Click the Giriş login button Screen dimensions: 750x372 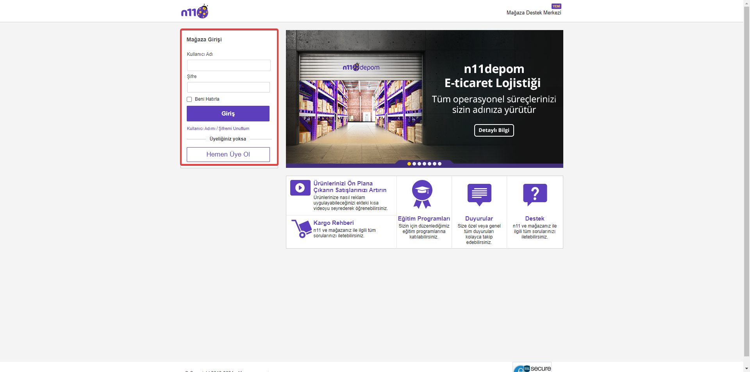(228, 114)
